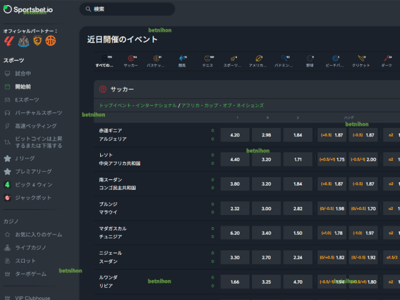The image size is (400, 300).
Task: Select the バスケット sport tab icon
Action: click(x=156, y=58)
